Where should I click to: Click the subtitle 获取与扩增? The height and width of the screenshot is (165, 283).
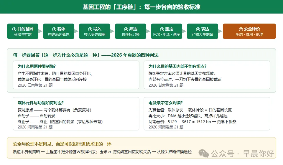coord(23,34)
